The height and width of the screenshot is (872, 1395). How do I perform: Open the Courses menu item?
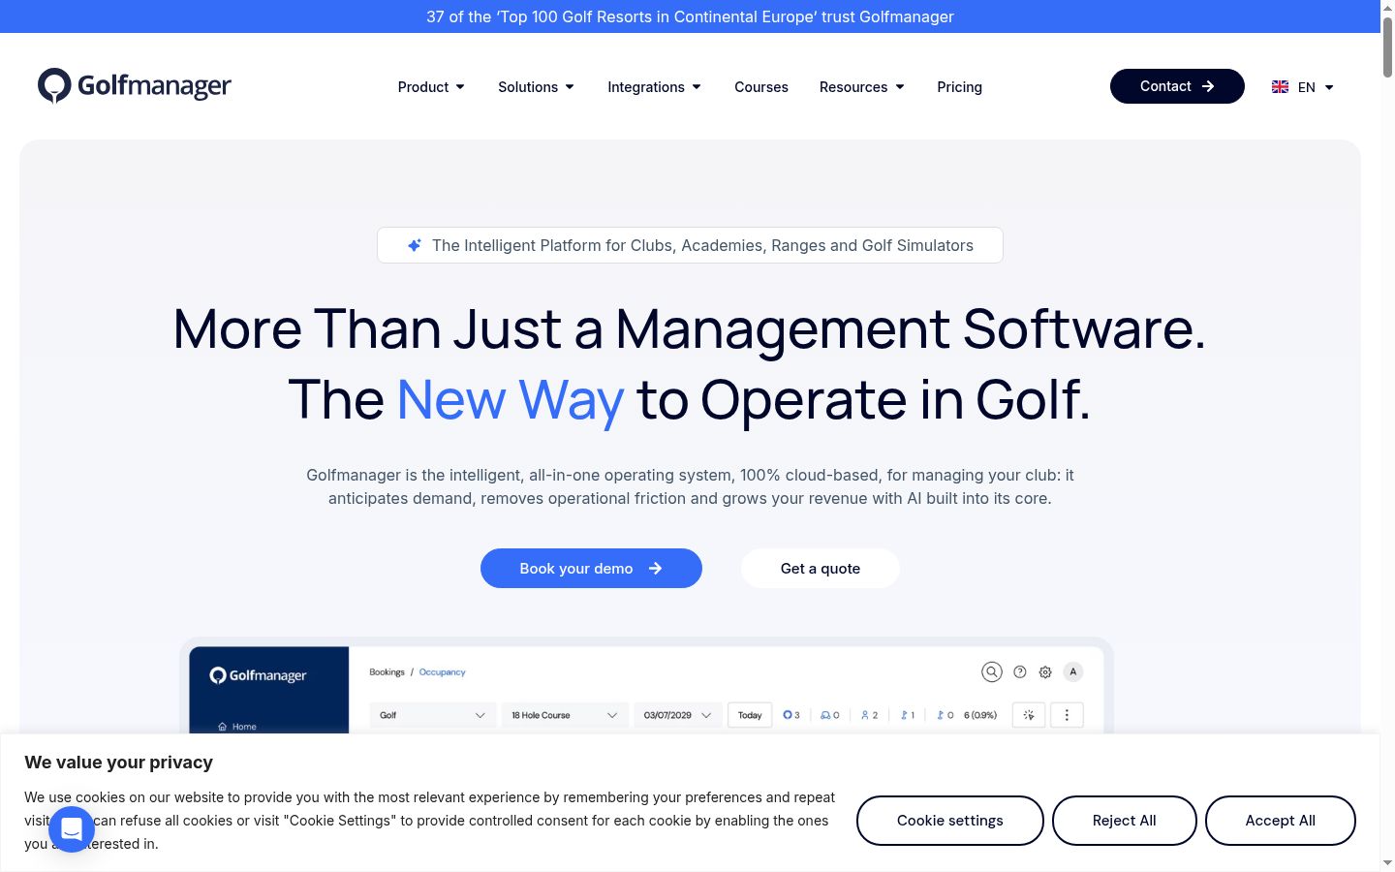coord(761,87)
